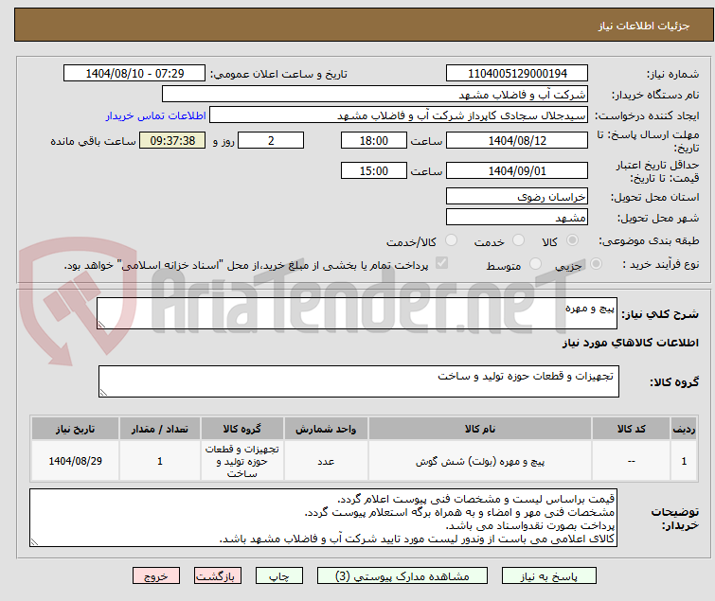The width and height of the screenshot is (715, 601).
Task: Click the اطلاعات کالاهای مورد نیاز heading
Action: (630, 343)
